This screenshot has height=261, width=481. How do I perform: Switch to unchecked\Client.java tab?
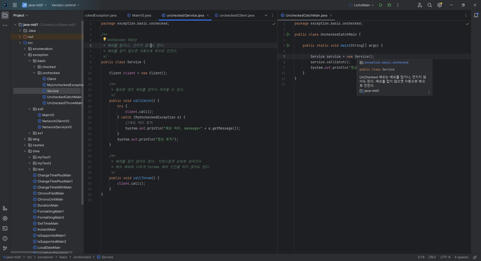tap(234, 15)
